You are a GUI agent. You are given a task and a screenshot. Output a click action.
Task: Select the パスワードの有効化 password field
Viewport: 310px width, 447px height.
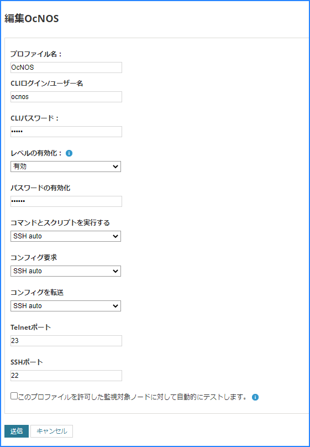click(66, 201)
